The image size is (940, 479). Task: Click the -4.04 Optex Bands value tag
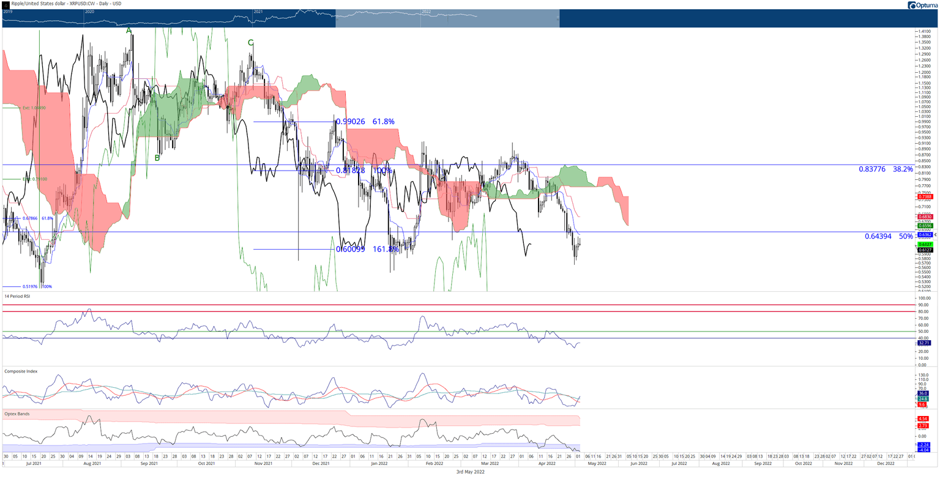pyautogui.click(x=923, y=450)
